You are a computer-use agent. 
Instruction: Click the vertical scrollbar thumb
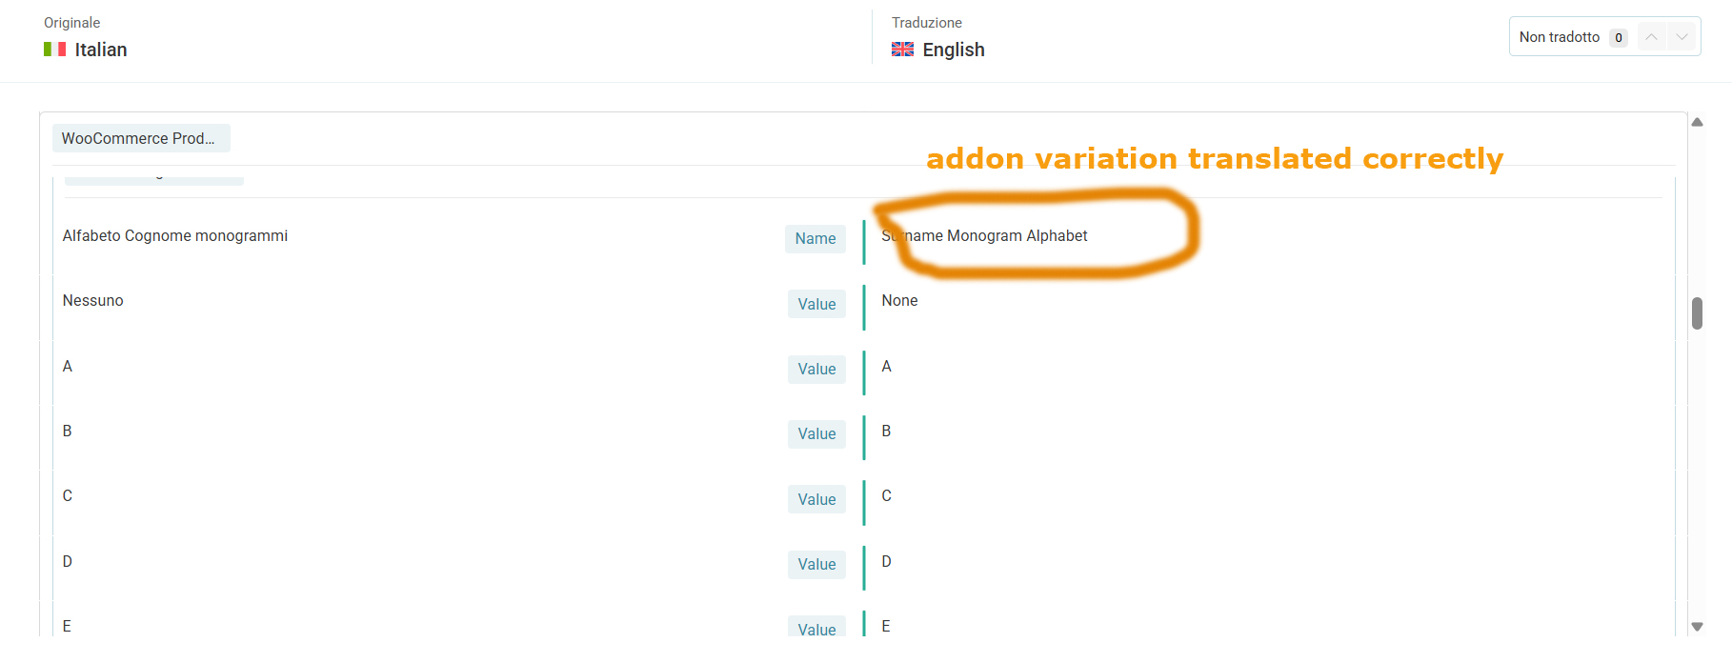(1697, 313)
